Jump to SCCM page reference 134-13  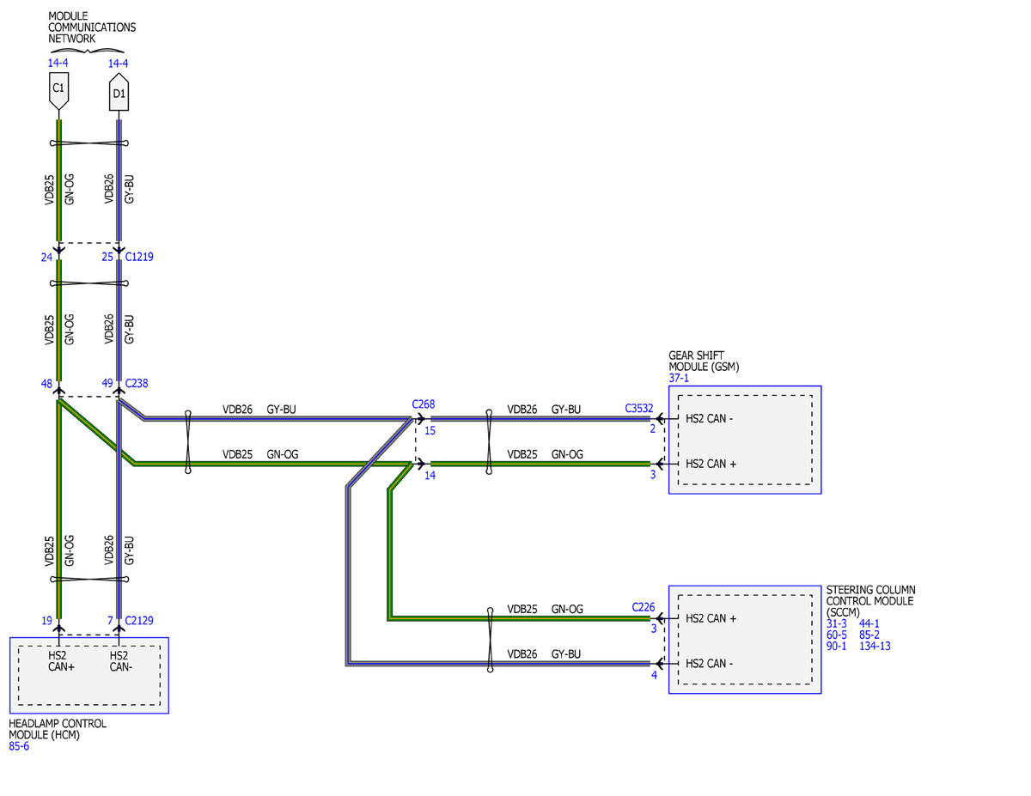[x=875, y=646]
